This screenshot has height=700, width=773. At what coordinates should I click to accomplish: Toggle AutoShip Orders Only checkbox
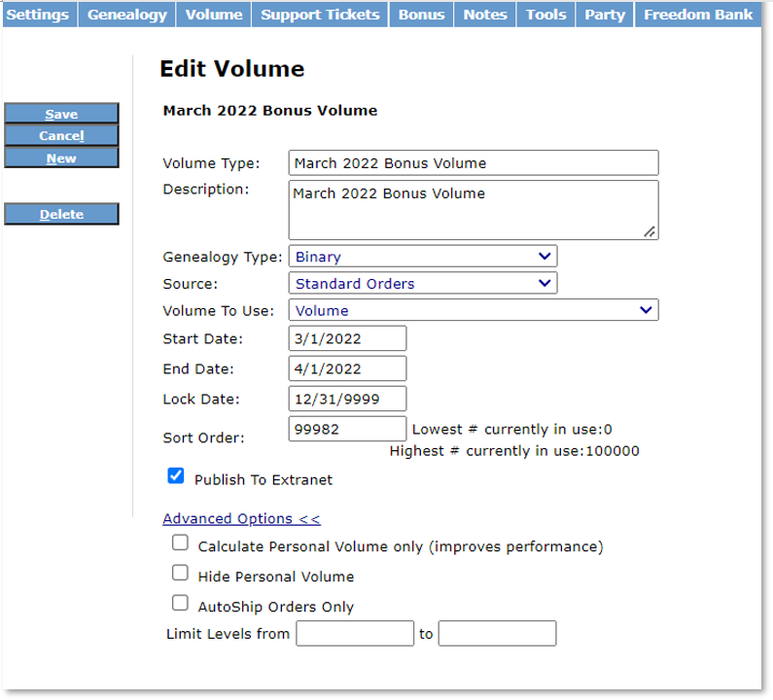(x=180, y=604)
